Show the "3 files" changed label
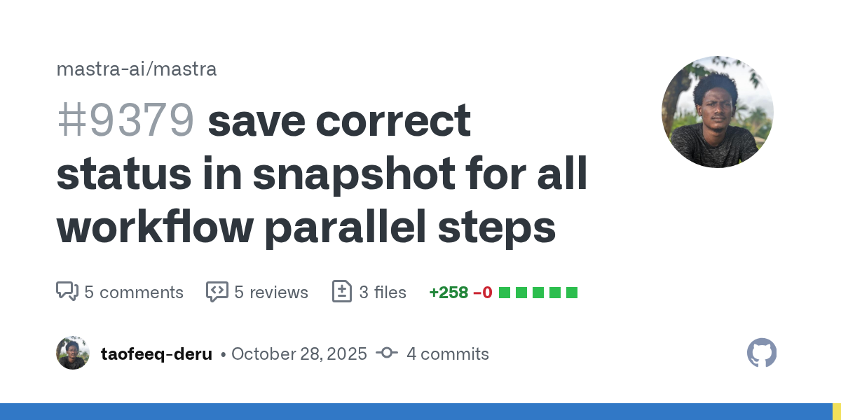Image resolution: width=841 pixels, height=420 pixels. [382, 292]
